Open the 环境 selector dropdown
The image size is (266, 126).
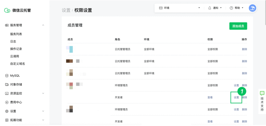coord(180,8)
